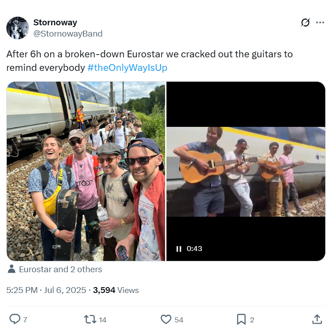The image size is (332, 330).
Task: Bookmark this post
Action: click(241, 319)
